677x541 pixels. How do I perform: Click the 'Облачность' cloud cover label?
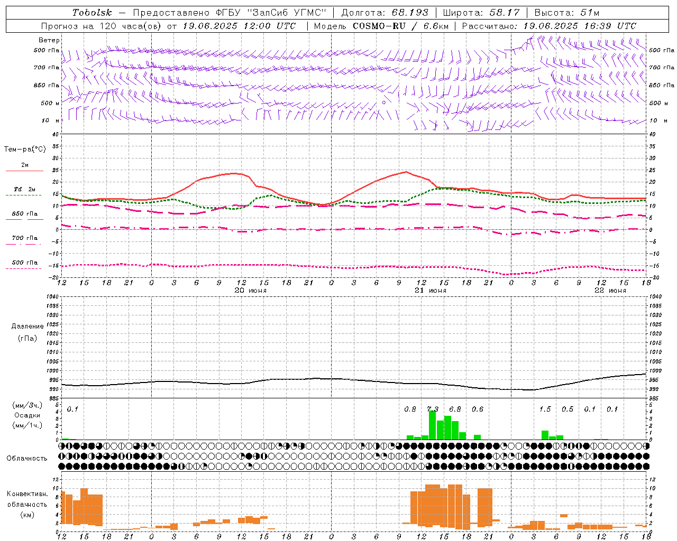click(27, 459)
